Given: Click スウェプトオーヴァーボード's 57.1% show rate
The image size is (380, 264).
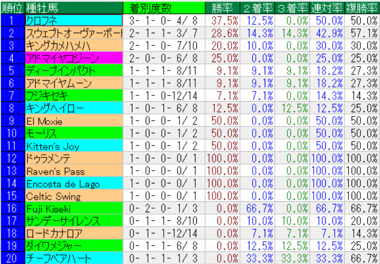Looking at the screenshot, I should [x=362, y=33].
